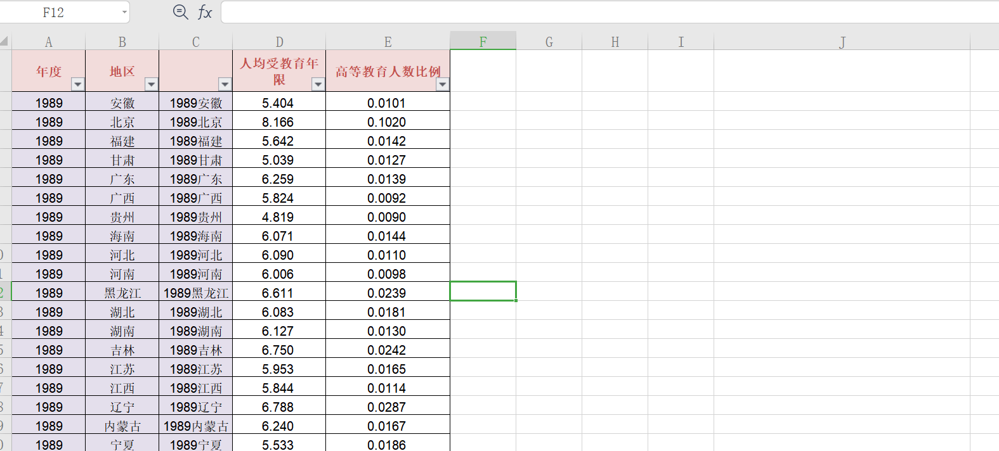Image resolution: width=999 pixels, height=451 pixels.
Task: Select column E header
Action: [x=388, y=42]
